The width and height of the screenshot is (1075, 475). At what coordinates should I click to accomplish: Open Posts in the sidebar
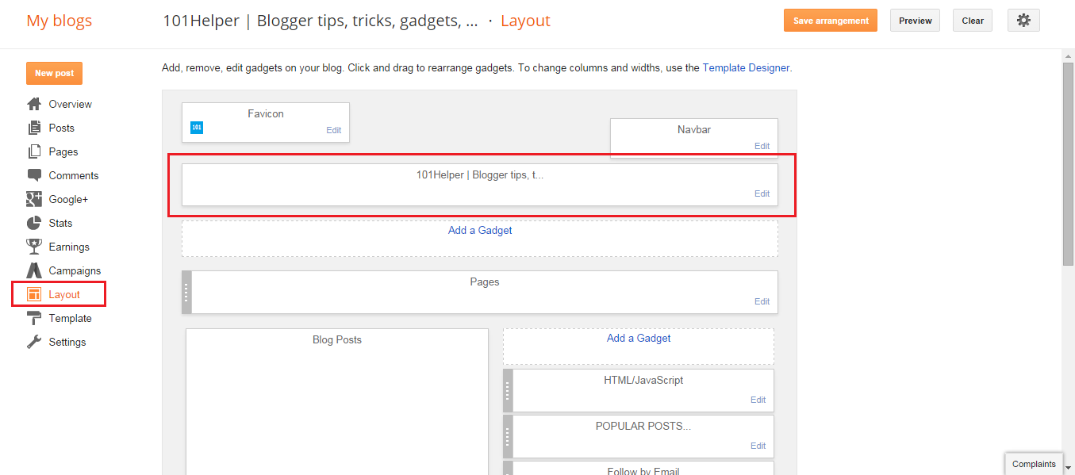pos(61,128)
